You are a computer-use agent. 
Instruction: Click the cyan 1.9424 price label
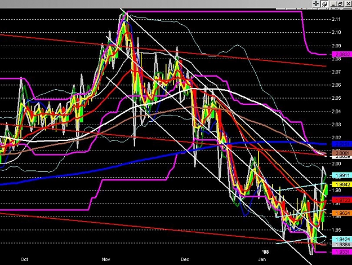pyautogui.click(x=341, y=239)
